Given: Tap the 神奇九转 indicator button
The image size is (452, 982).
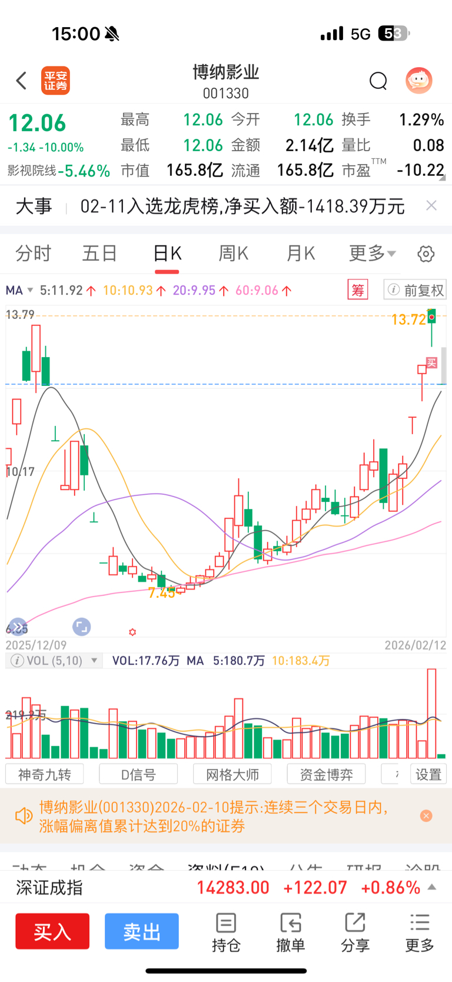Looking at the screenshot, I should pos(45,774).
